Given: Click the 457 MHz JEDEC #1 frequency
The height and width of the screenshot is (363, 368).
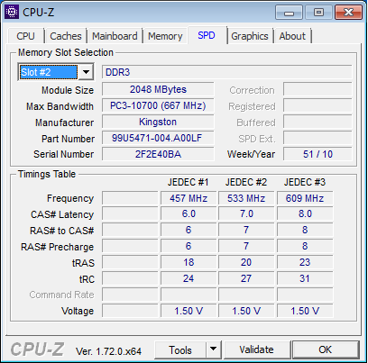Looking at the screenshot, I should (189, 198).
